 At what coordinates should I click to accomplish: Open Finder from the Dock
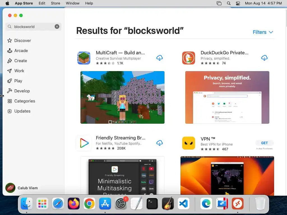coord(27,204)
